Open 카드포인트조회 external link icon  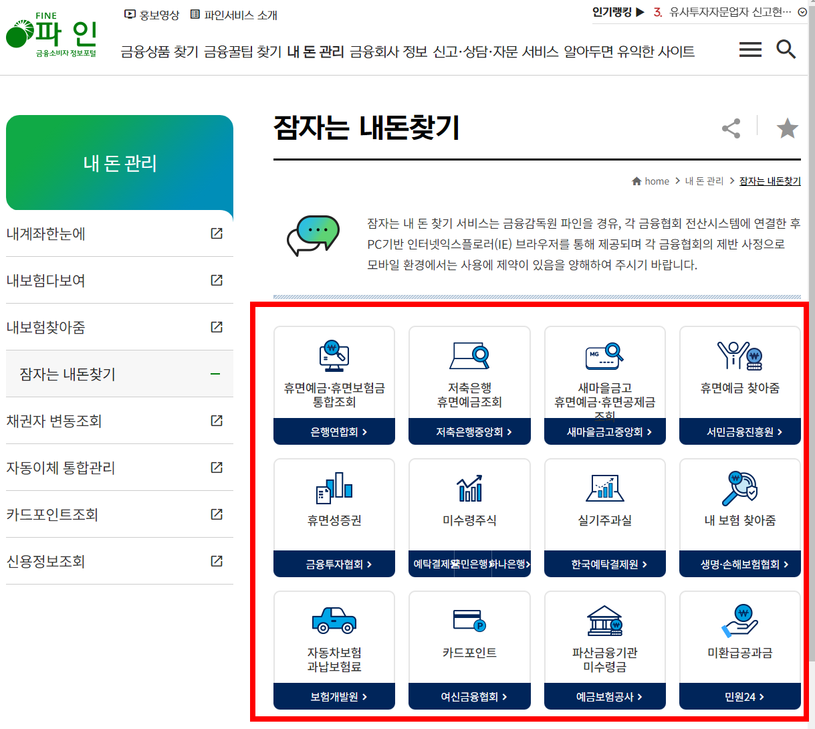point(217,514)
